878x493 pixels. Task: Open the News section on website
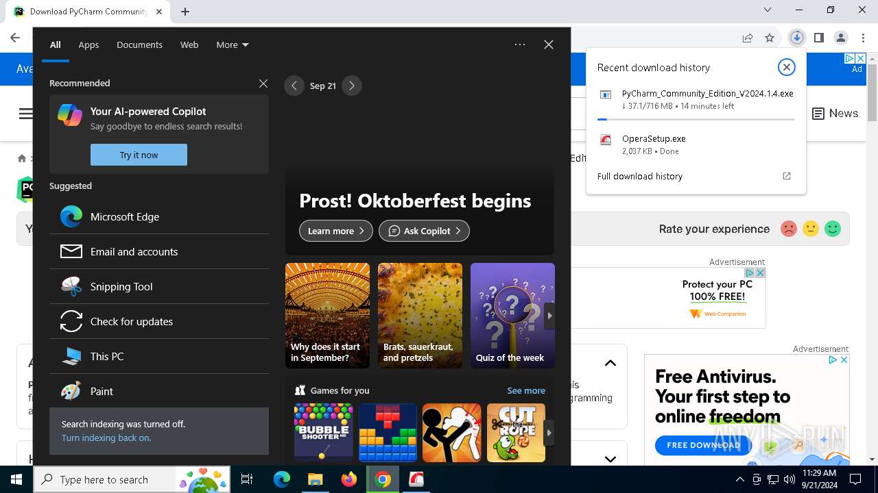point(835,114)
